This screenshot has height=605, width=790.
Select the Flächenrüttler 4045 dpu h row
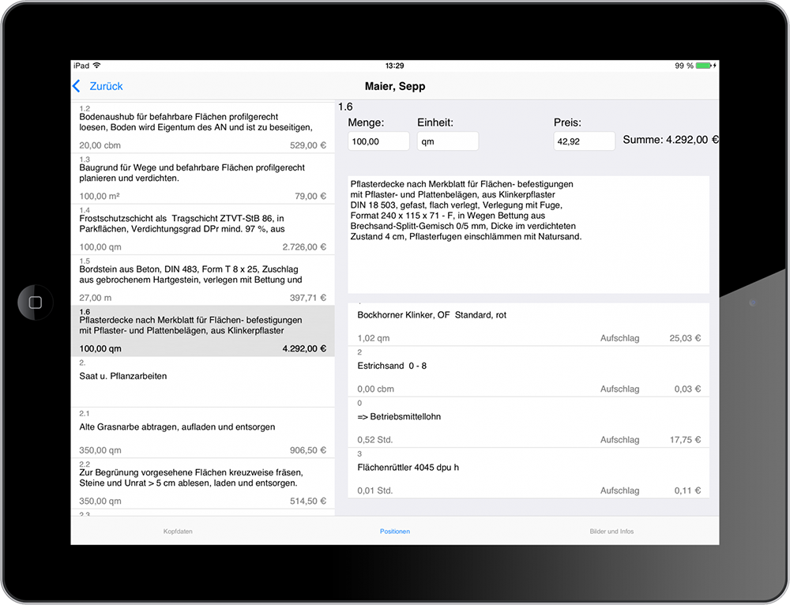(528, 474)
